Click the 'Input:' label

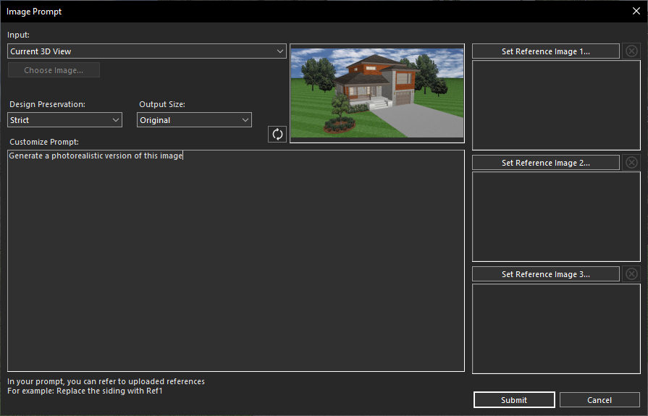[18, 35]
